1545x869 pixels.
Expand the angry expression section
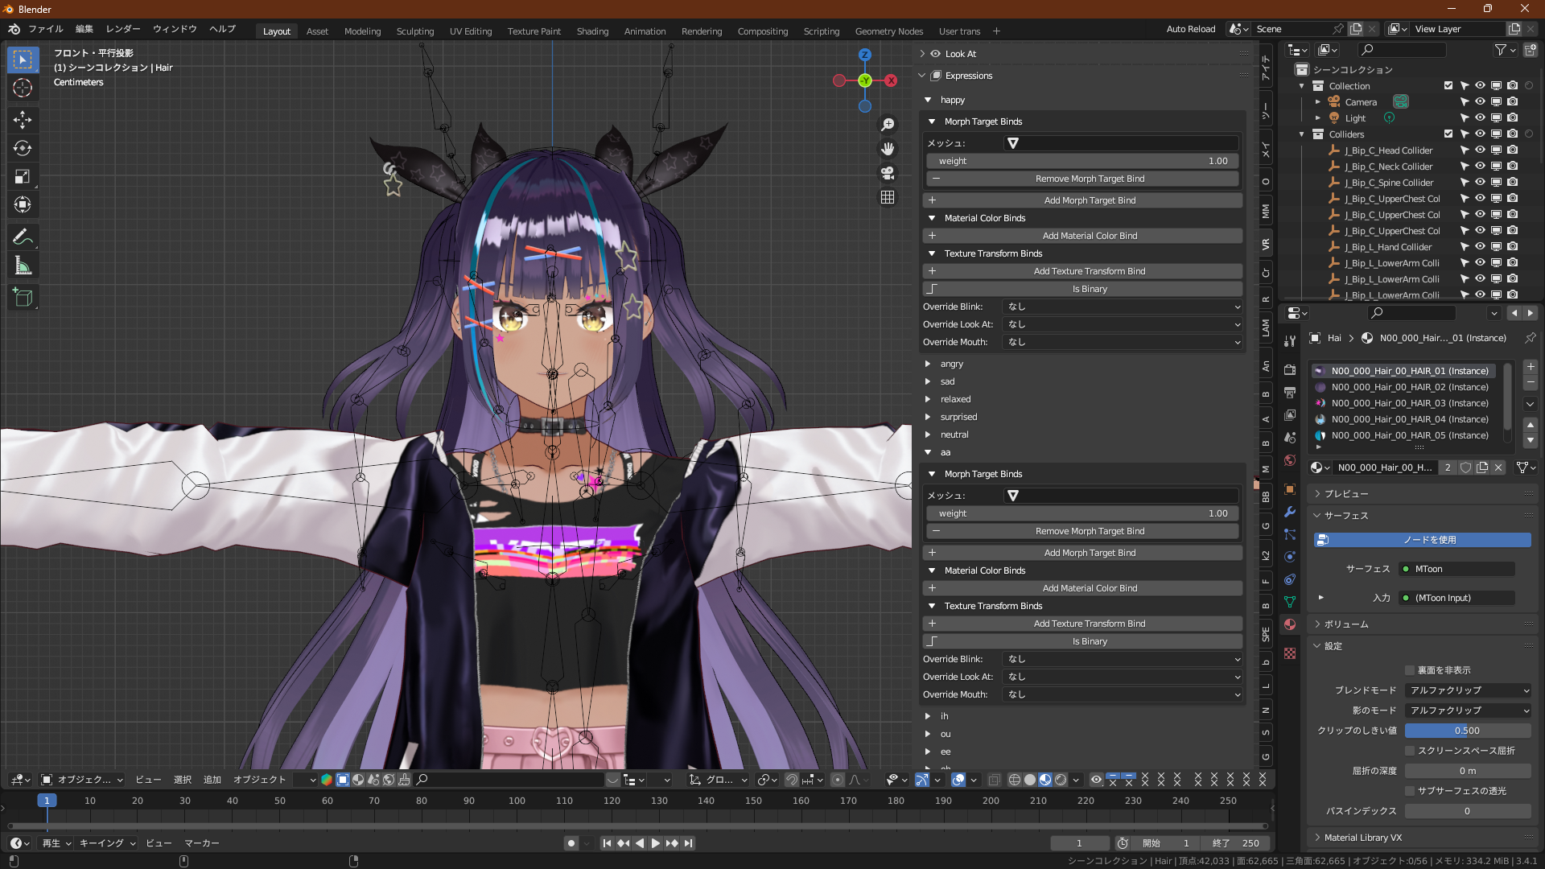pos(928,364)
